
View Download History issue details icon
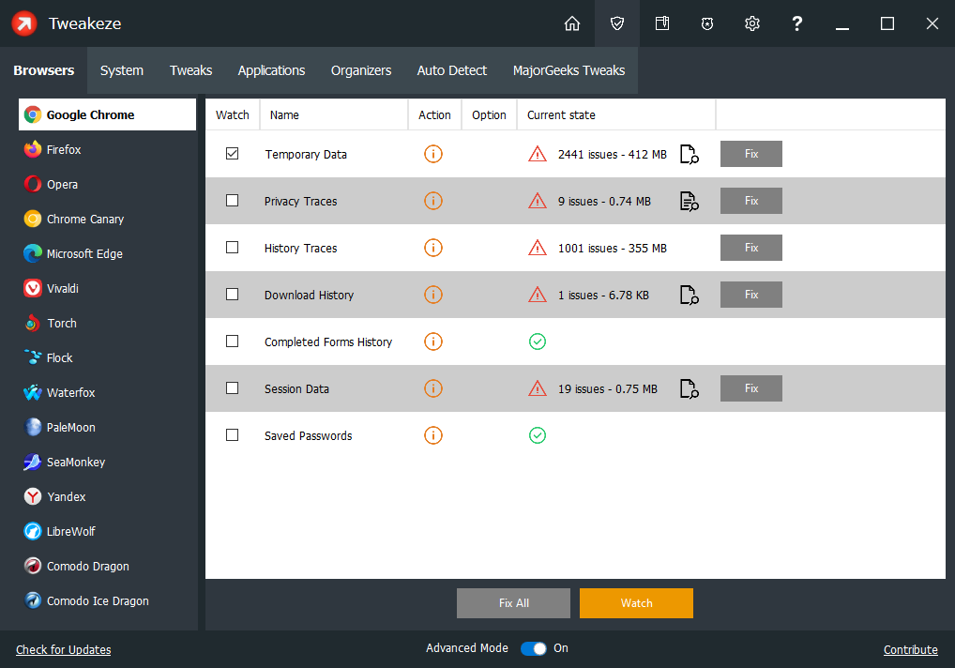pyautogui.click(x=689, y=295)
